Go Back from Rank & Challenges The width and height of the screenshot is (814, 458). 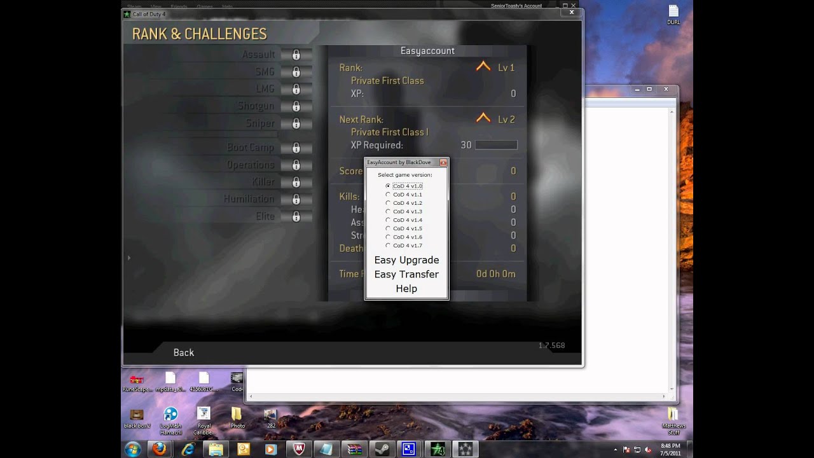pos(184,352)
